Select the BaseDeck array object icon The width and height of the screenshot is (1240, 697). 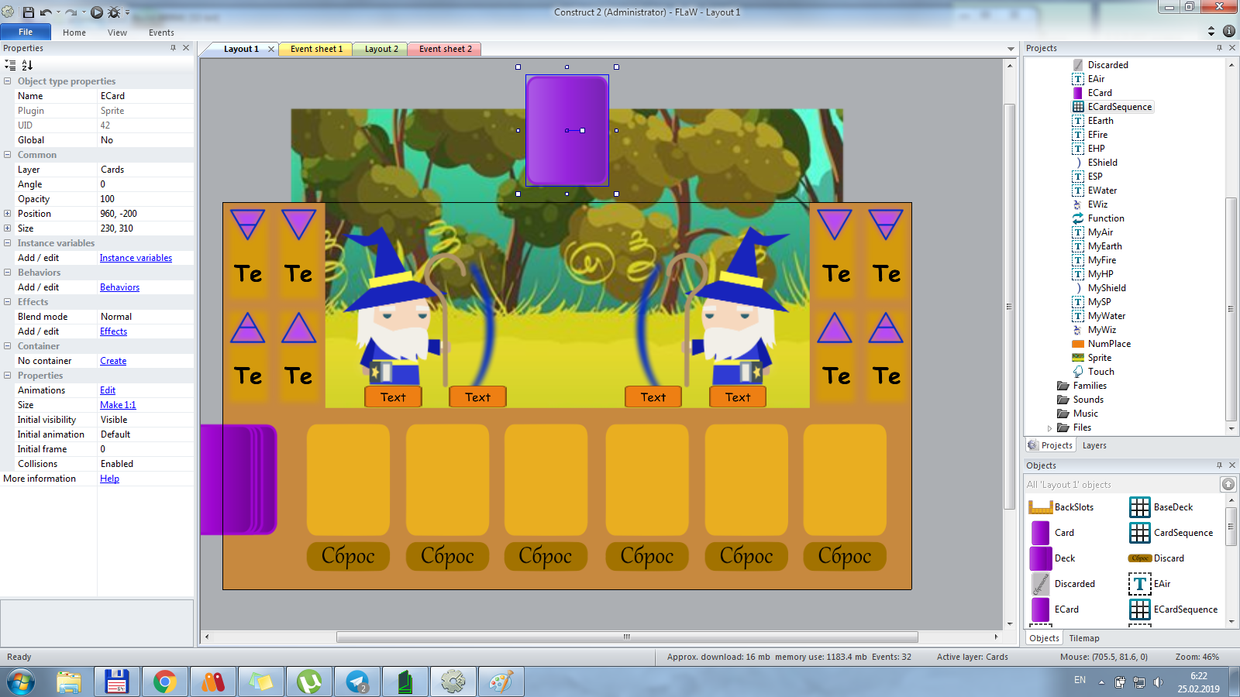(1139, 507)
